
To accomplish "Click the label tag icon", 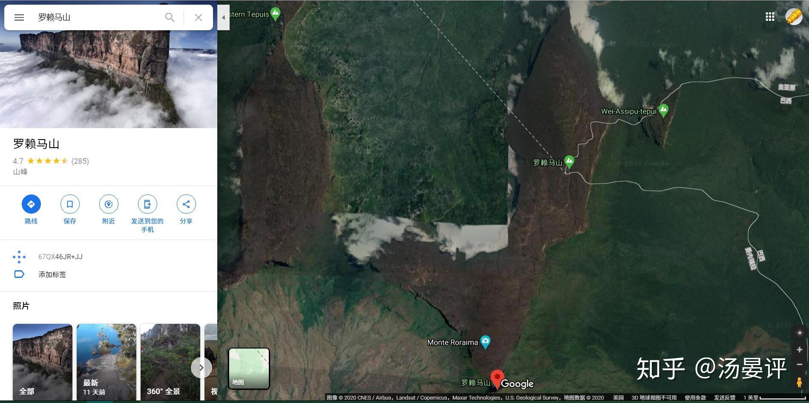I will click(19, 274).
